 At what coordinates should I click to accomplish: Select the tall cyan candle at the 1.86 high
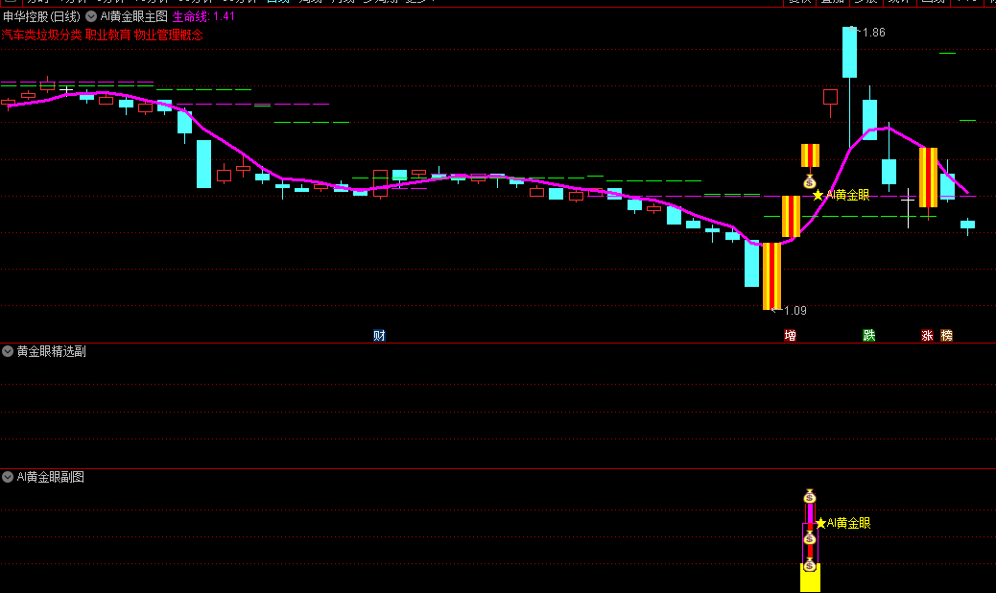[849, 52]
